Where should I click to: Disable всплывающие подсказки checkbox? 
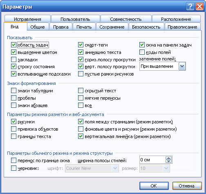click(13, 74)
